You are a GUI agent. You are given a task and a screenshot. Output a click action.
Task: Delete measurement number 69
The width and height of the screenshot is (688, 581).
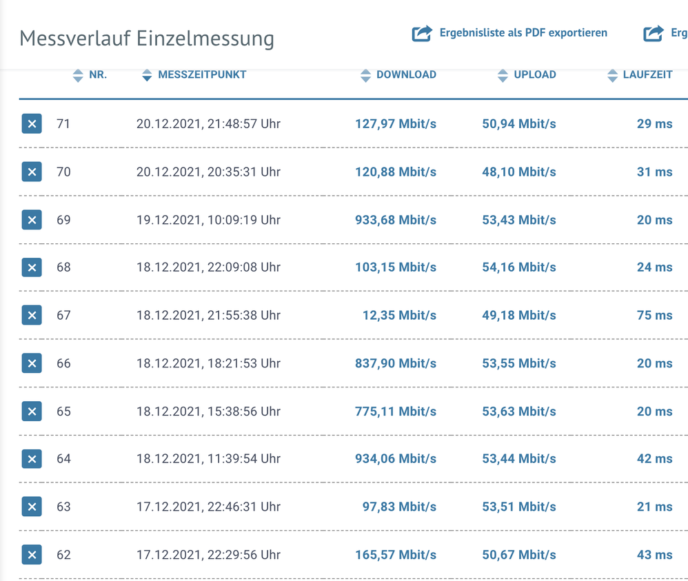coord(32,220)
